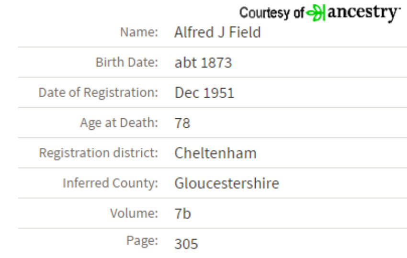Screen dimensions: 407x258
Task: Select the Dec 1951 registration value
Action: [x=204, y=93]
